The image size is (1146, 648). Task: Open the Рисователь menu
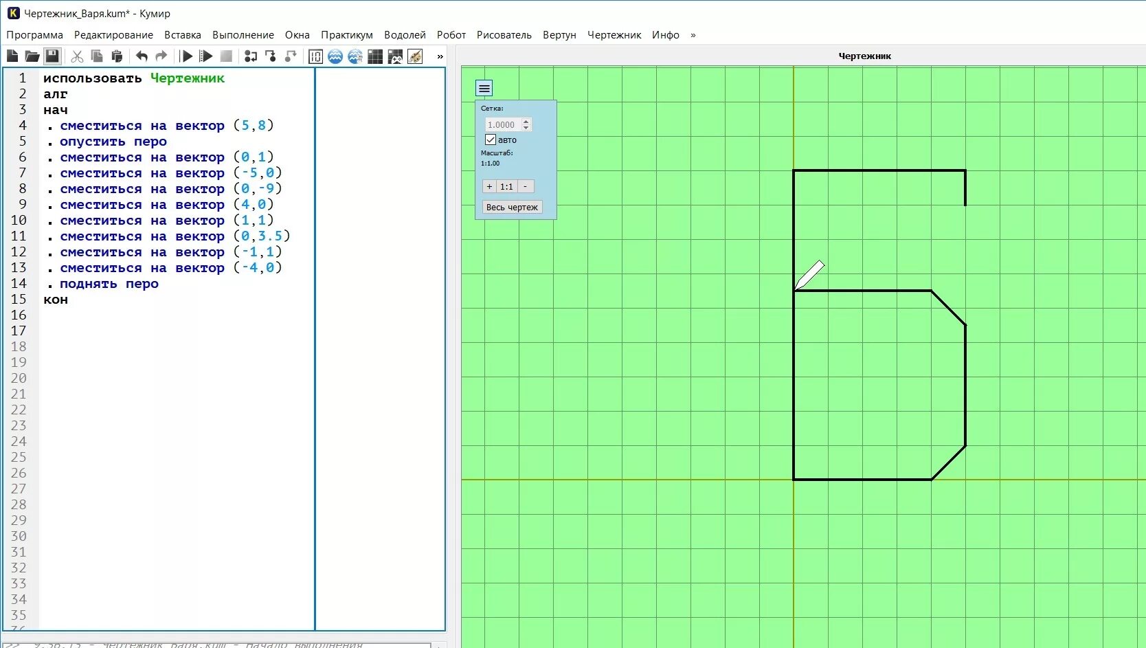pyautogui.click(x=504, y=35)
